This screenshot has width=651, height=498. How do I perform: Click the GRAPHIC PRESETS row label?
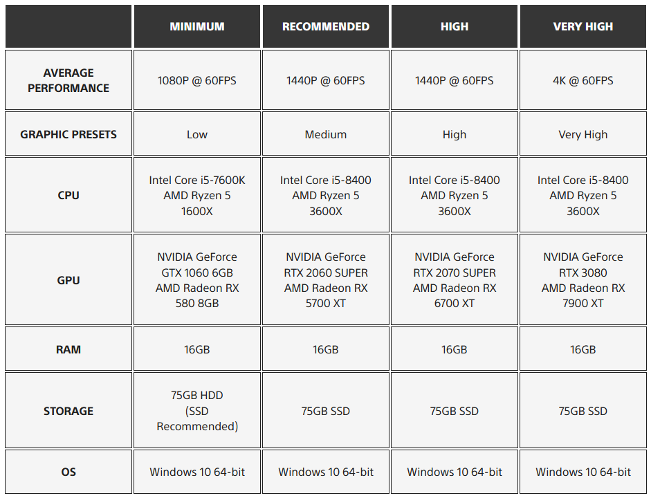tap(68, 134)
